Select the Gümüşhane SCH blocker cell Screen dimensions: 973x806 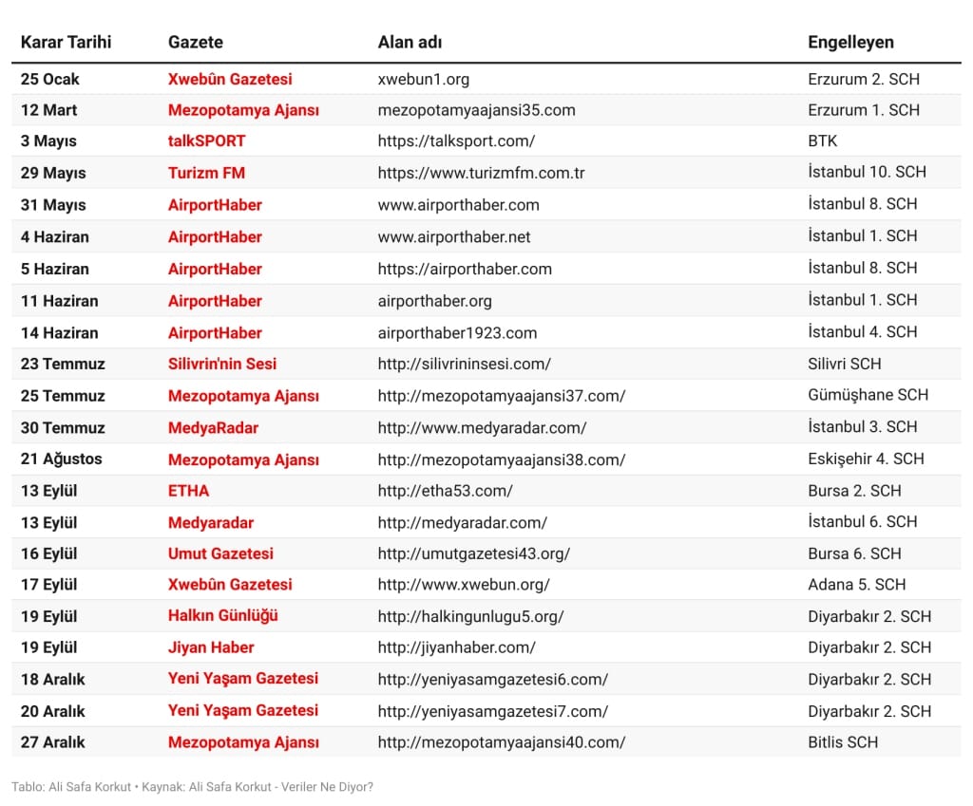coord(868,395)
